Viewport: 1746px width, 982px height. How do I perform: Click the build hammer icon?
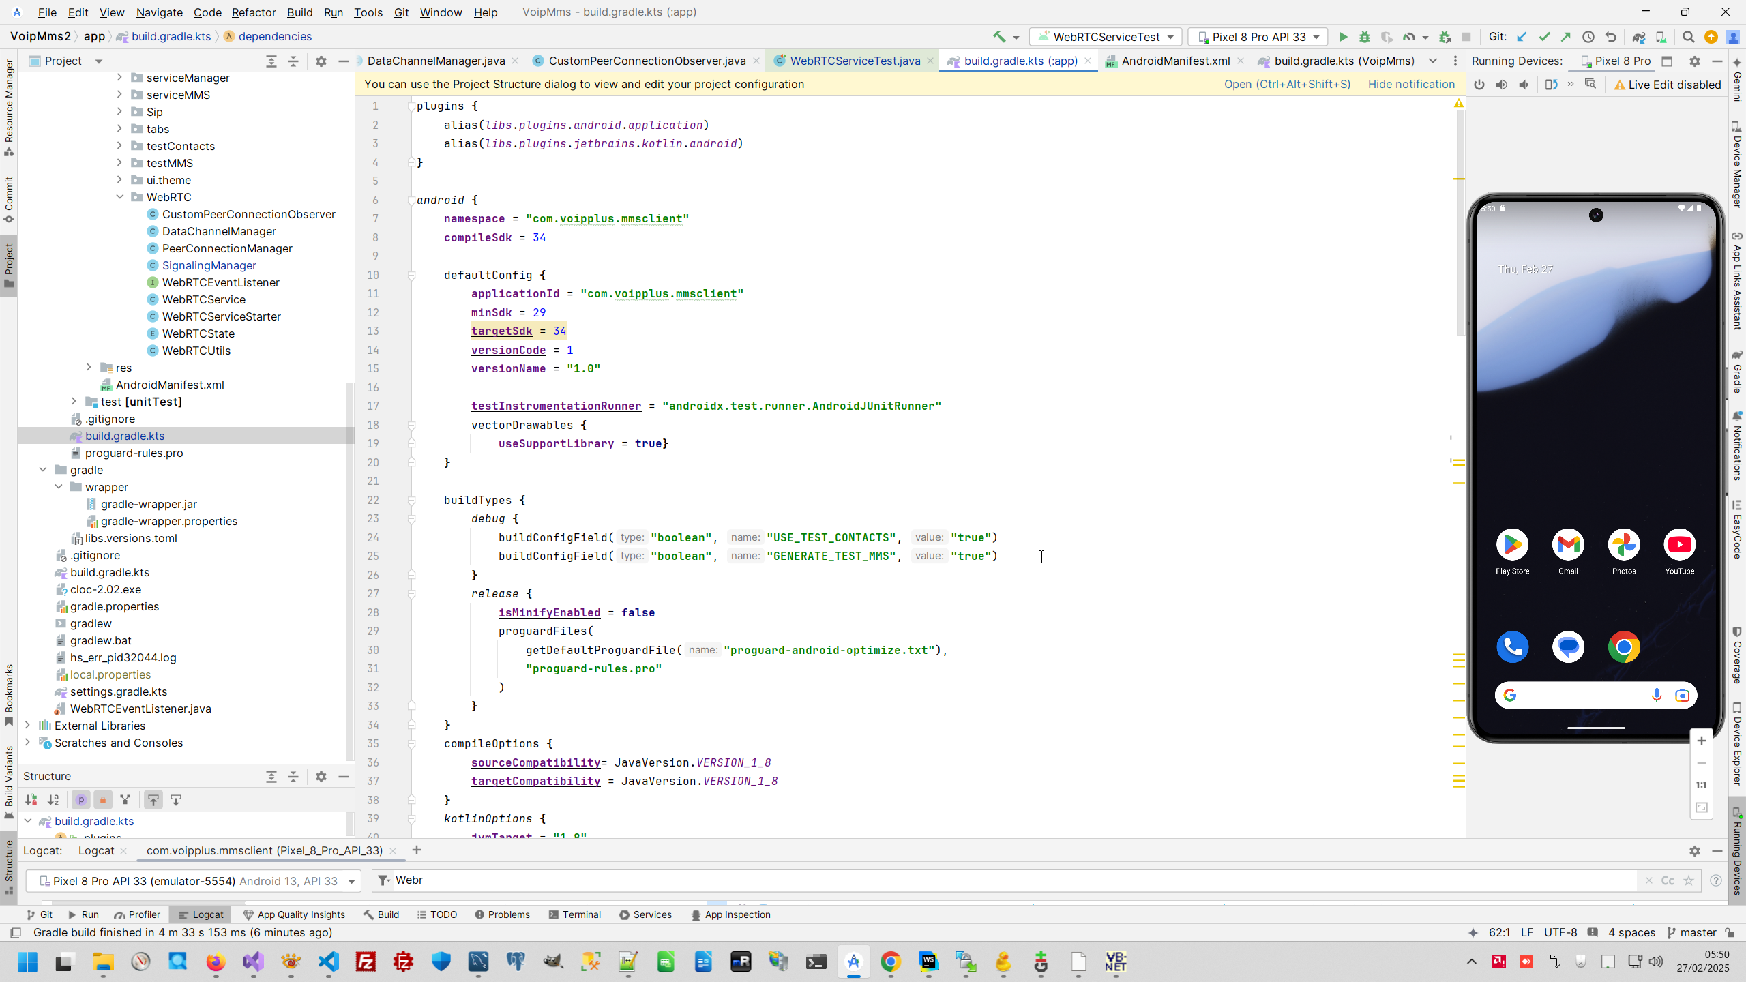(999, 37)
